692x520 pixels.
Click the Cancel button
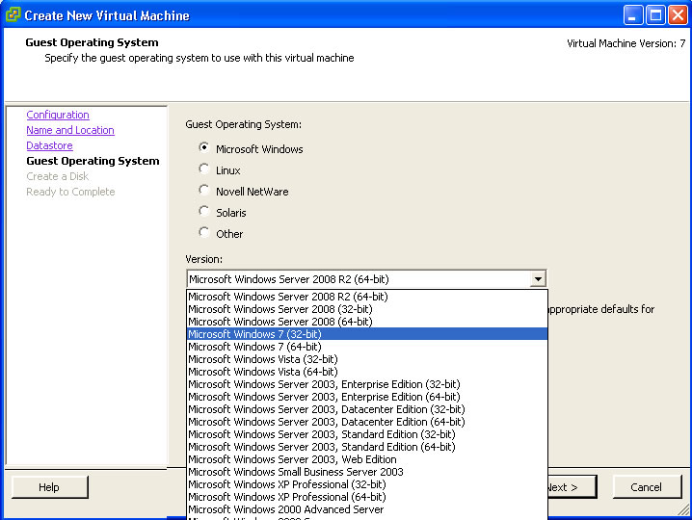647,487
